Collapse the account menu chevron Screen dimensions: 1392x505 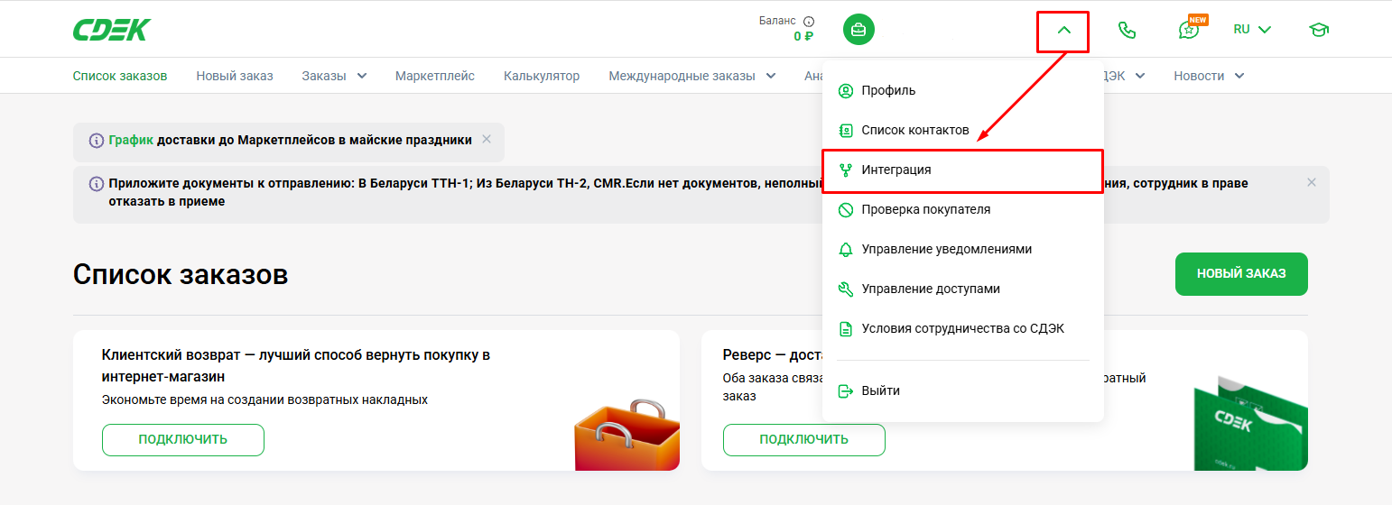[1063, 30]
